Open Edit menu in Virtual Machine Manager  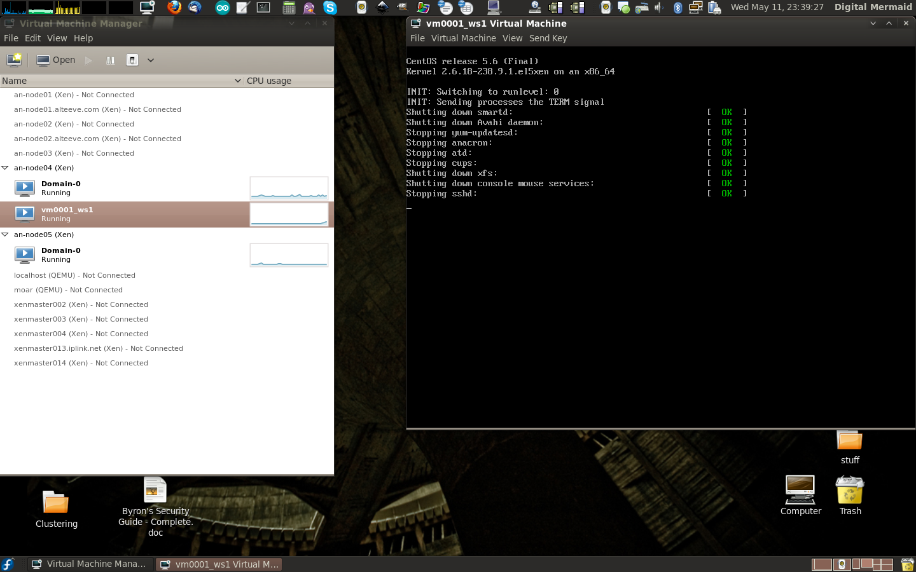[32, 38]
